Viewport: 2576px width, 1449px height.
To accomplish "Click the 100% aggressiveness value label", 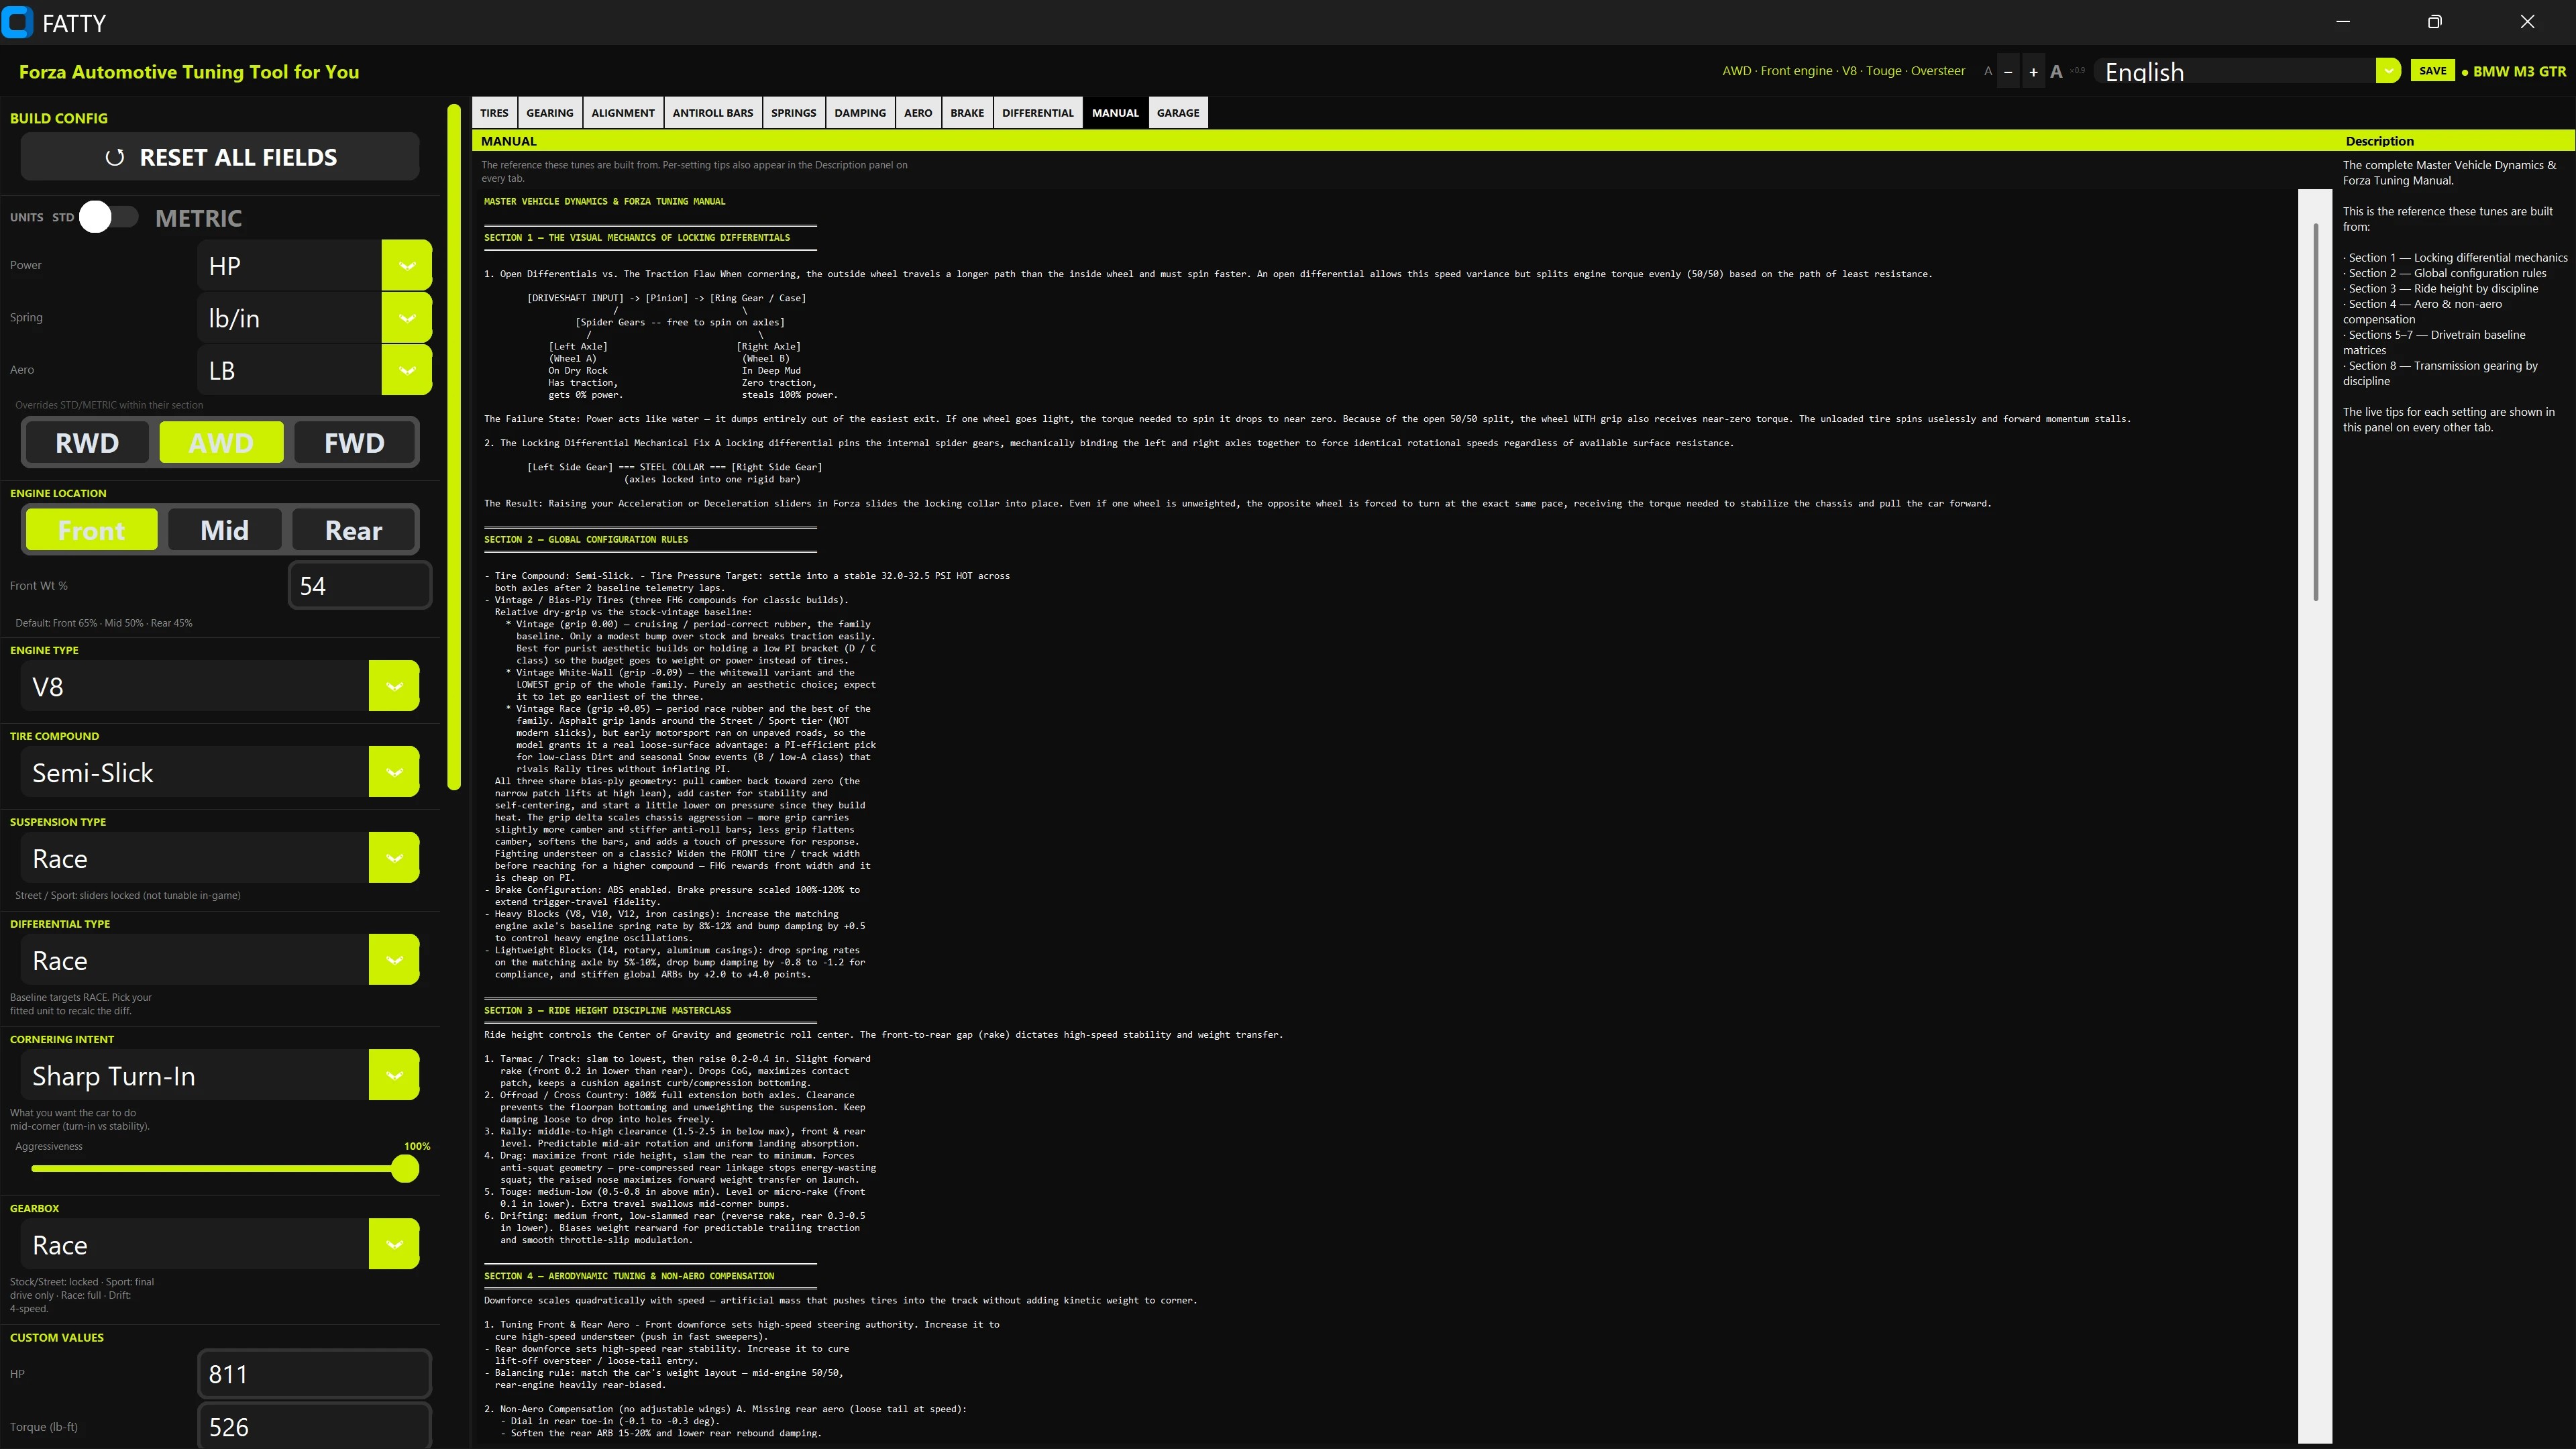I will (417, 1146).
